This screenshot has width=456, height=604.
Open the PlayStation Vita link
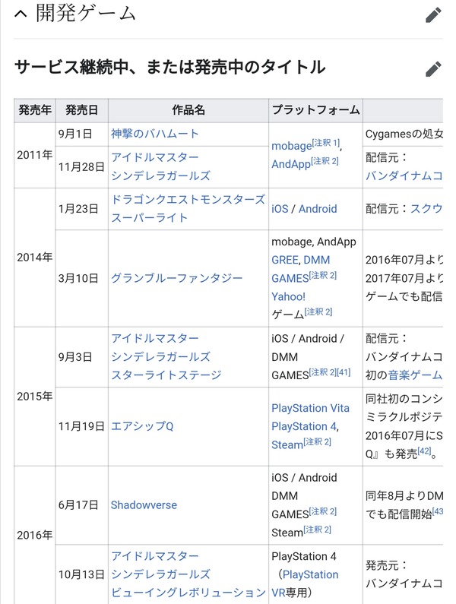pos(310,408)
